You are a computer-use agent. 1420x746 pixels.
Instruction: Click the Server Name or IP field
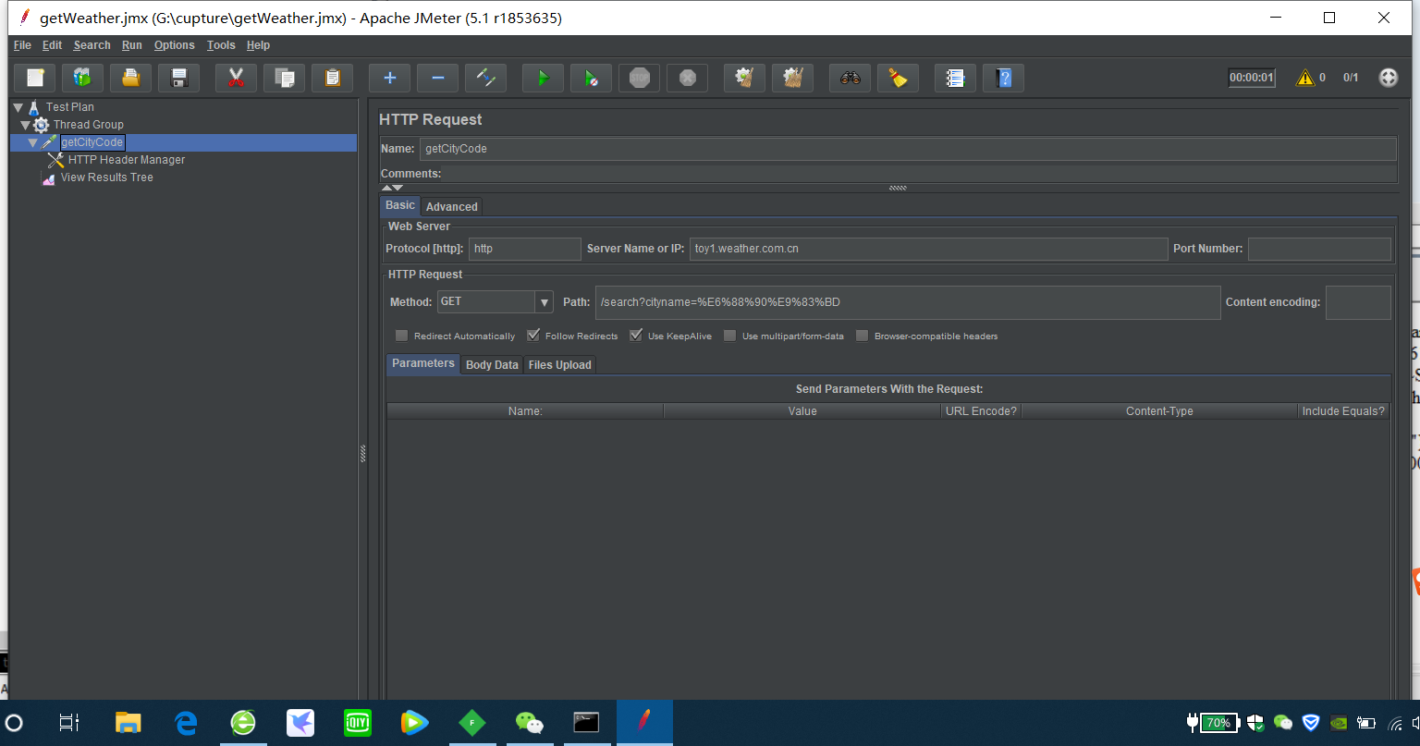coord(929,249)
